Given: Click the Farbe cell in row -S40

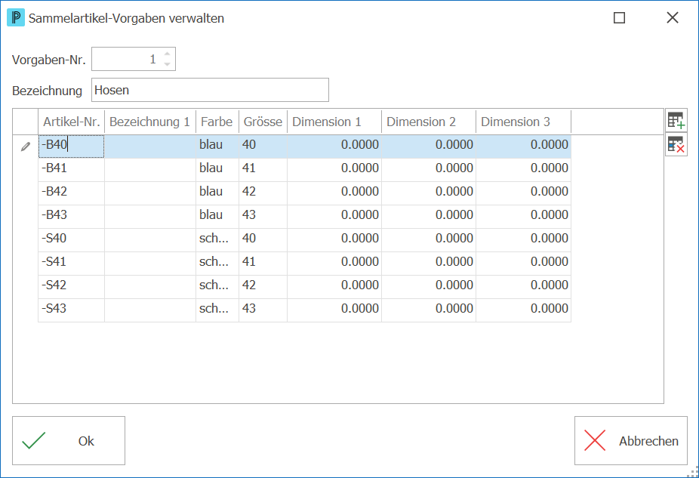Looking at the screenshot, I should 217,240.
